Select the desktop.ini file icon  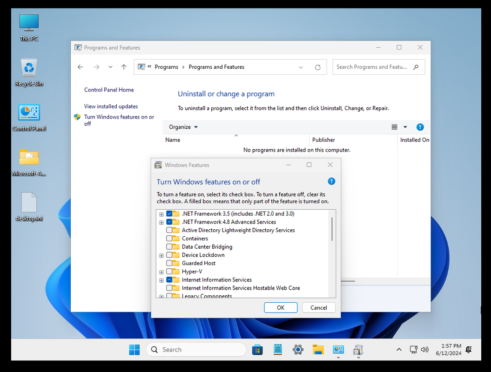29,207
